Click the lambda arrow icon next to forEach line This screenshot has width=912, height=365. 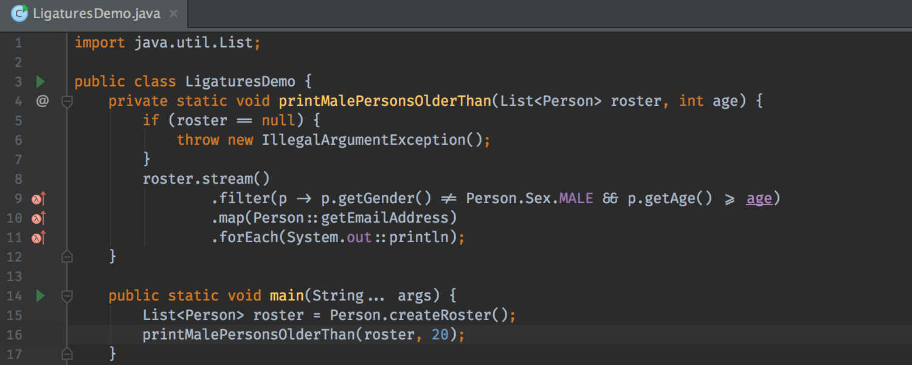pyautogui.click(x=36, y=237)
